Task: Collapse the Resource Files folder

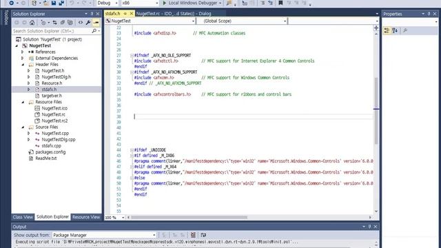Action: click(23, 102)
